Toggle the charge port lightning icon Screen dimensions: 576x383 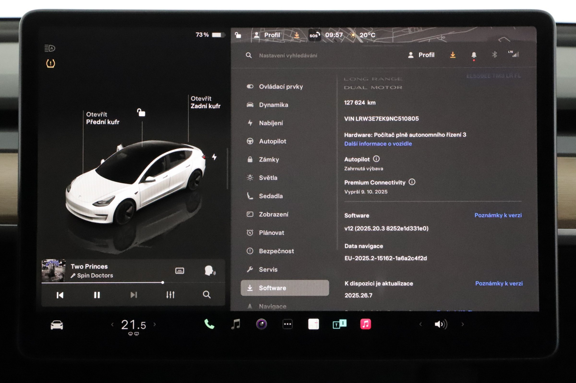tap(214, 157)
